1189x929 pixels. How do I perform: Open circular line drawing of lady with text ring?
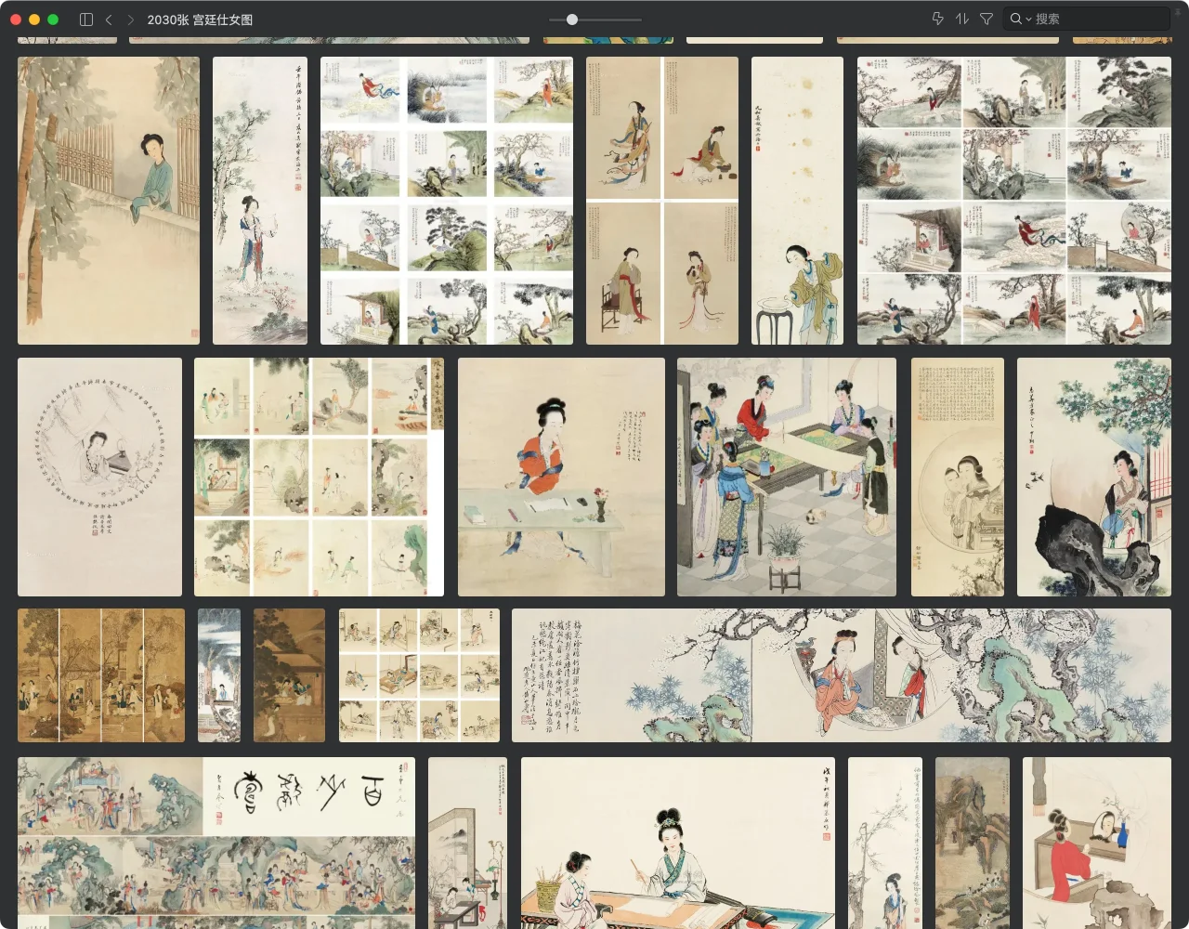click(99, 477)
